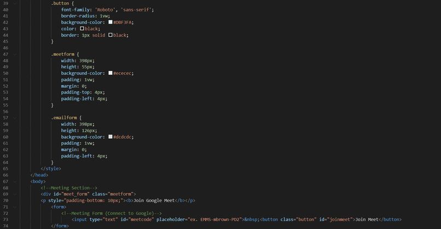Screen dimensions: 441x229
Task: Click the '#dcdcdc' hex value
Action: point(123,137)
